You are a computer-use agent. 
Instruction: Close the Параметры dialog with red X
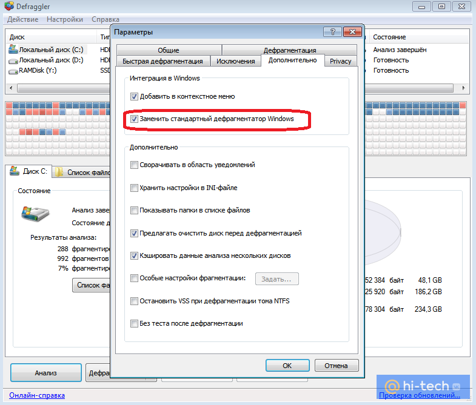click(x=352, y=31)
